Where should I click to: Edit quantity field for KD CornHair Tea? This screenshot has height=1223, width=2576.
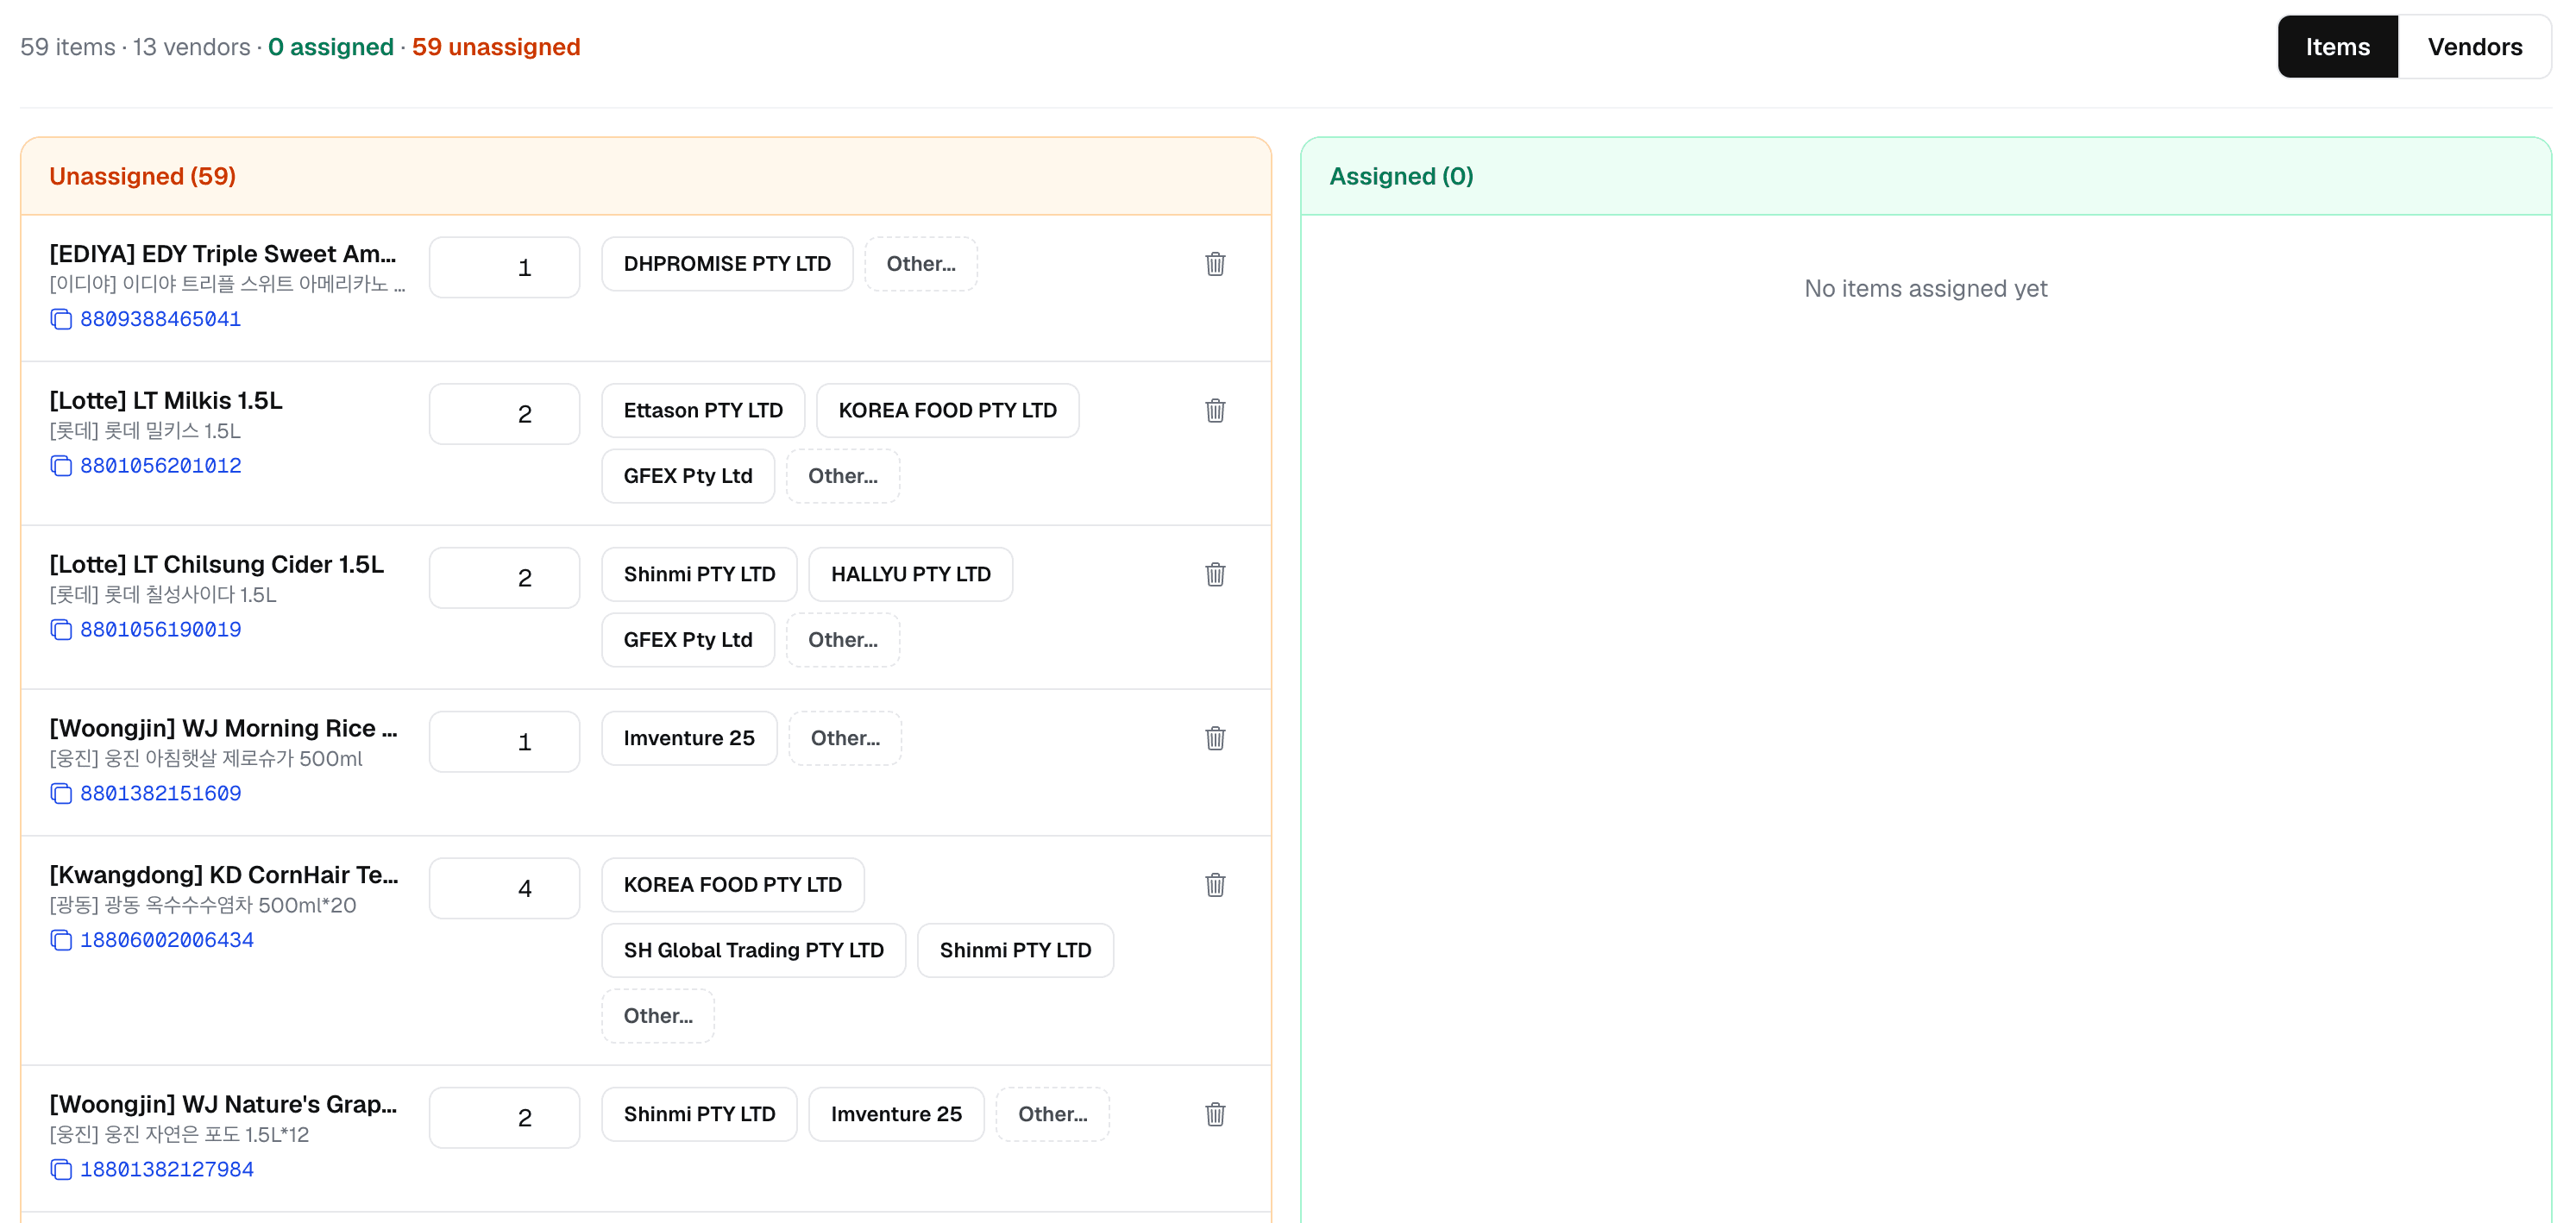(505, 889)
